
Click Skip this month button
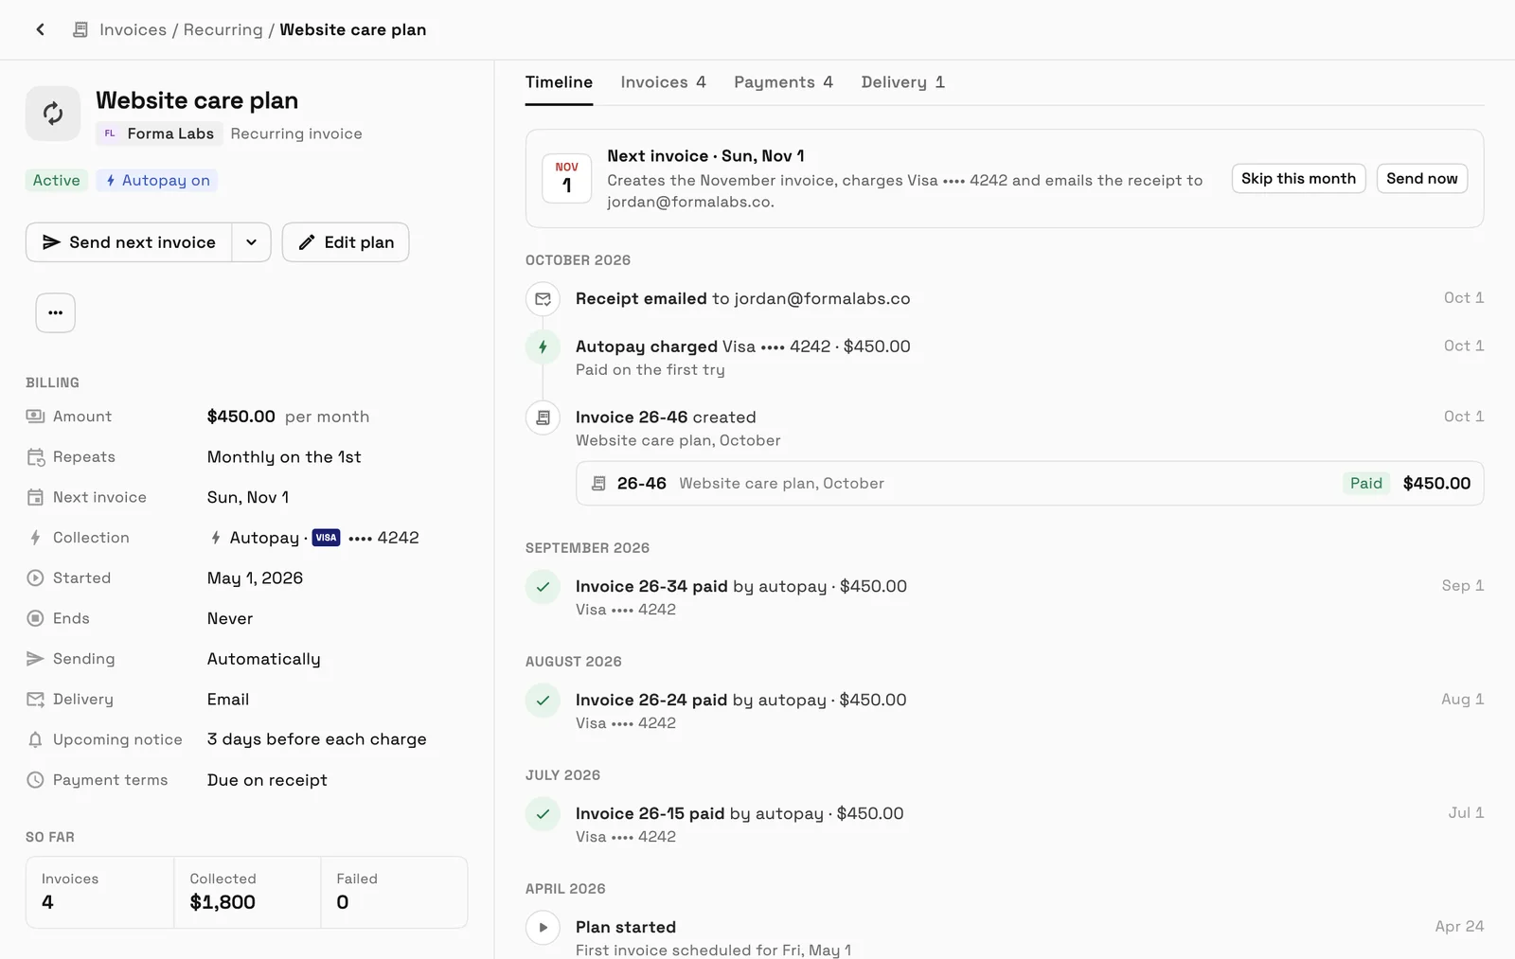(1298, 178)
